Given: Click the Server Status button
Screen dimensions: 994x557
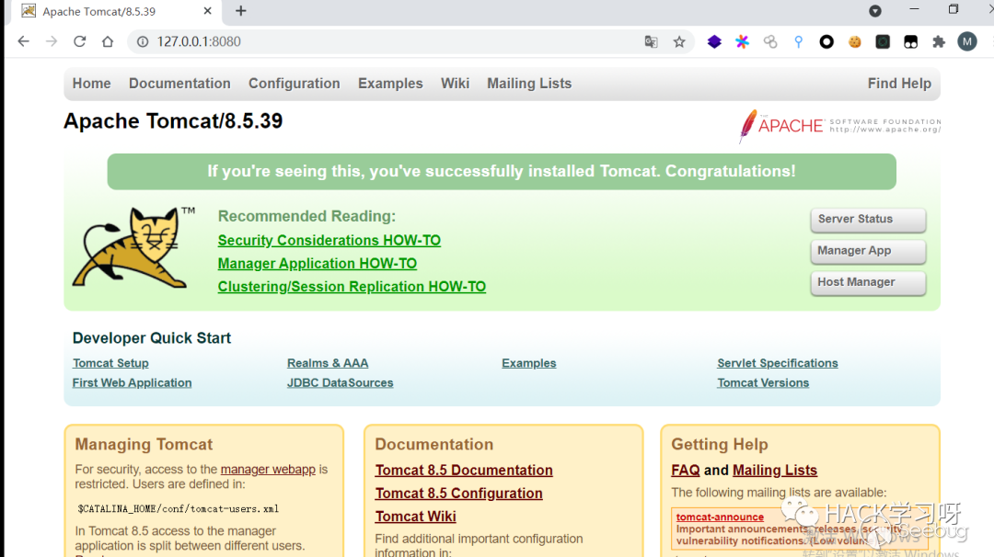Looking at the screenshot, I should point(868,220).
